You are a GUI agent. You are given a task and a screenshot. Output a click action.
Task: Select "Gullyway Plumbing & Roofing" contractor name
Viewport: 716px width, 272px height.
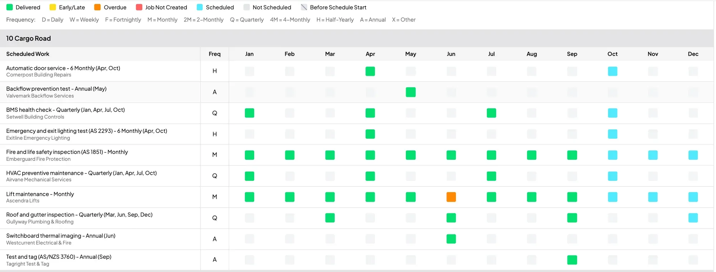[40, 222]
